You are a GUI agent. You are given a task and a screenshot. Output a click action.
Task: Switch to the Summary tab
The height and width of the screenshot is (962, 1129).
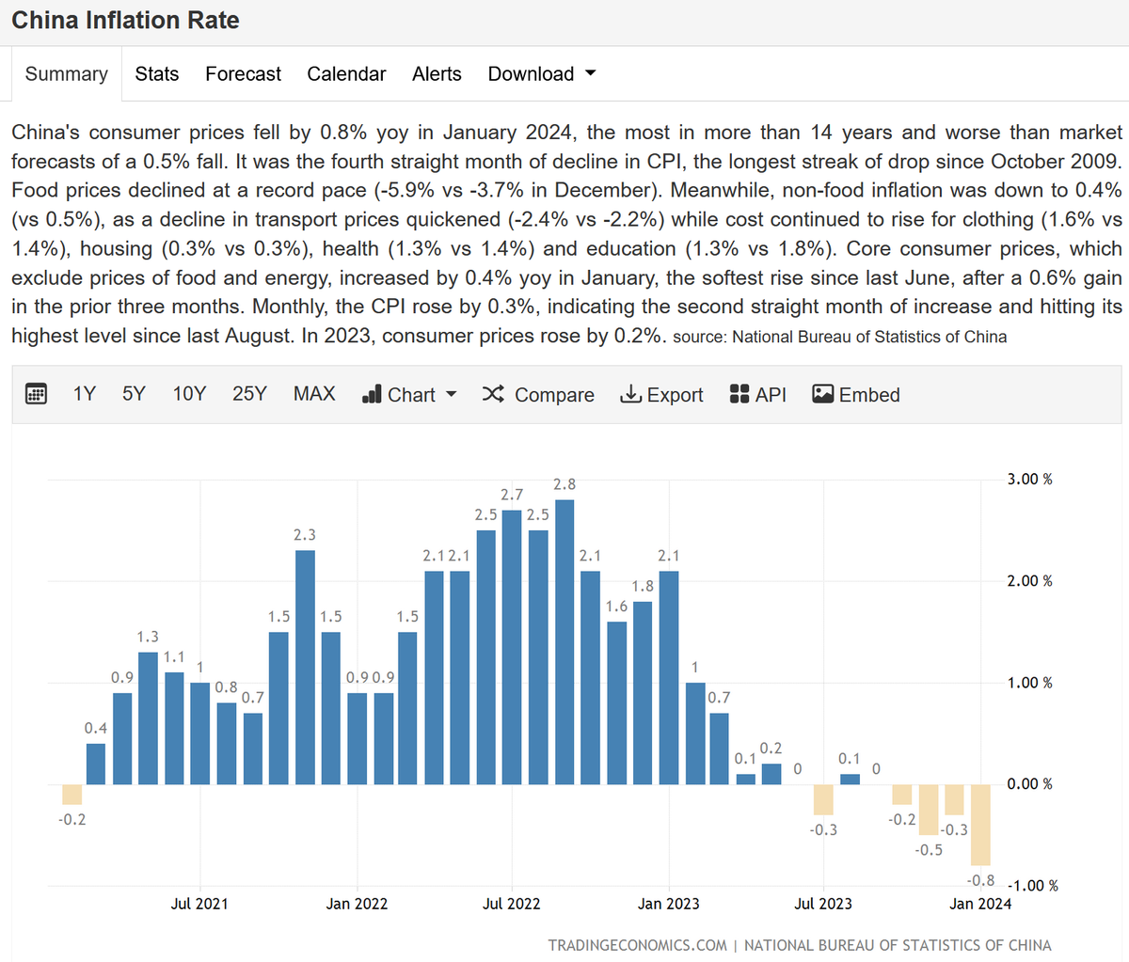coord(67,74)
